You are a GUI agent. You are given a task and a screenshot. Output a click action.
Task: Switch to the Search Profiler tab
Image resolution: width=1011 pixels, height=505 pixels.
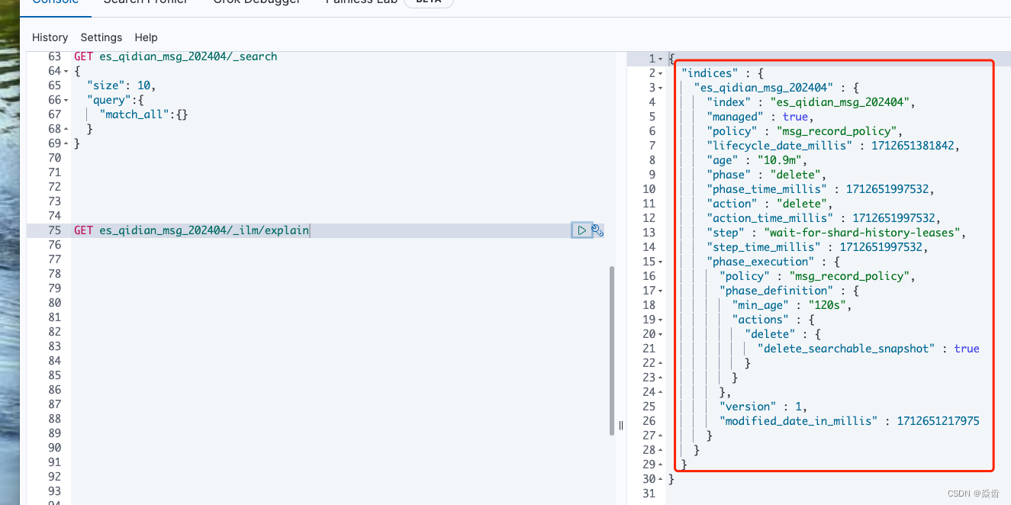click(x=146, y=3)
